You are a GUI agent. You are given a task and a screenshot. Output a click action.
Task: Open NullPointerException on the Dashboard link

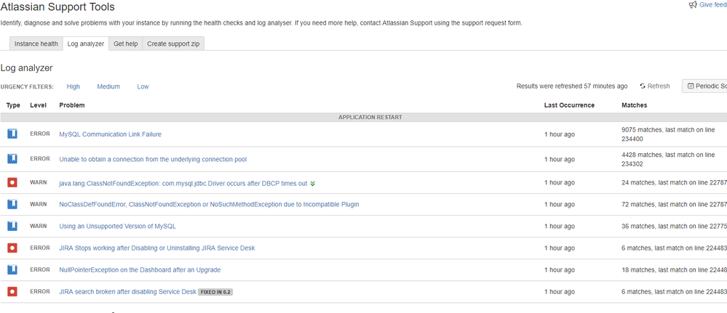coord(140,269)
